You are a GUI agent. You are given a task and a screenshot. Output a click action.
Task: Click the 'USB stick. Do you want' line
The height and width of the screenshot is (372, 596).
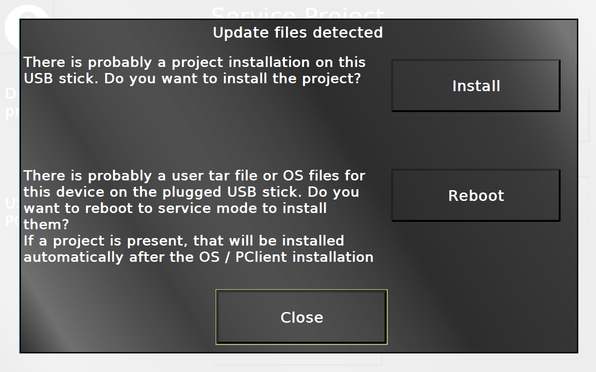pyautogui.click(x=192, y=79)
